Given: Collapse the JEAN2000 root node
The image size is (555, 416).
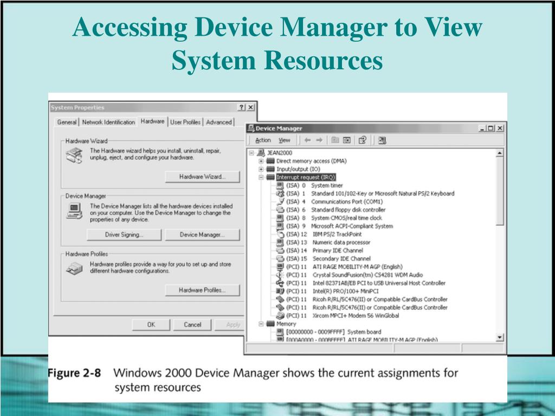Looking at the screenshot, I should tap(251, 153).
